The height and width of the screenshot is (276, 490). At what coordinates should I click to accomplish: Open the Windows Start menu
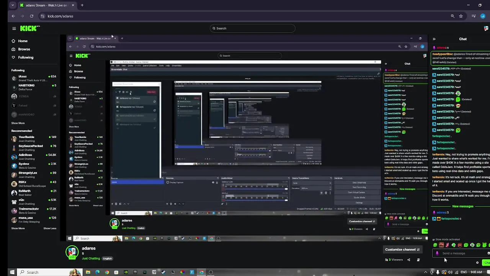(x=12, y=272)
